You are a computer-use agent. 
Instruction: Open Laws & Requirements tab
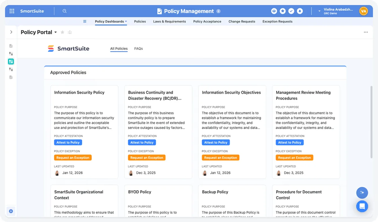170,21
